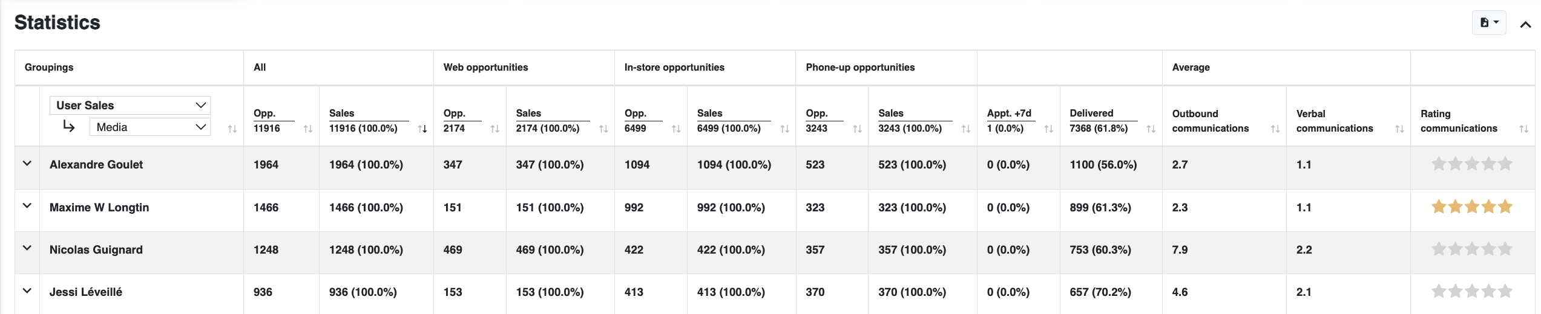
Task: Click Alexandre Goulet's empty star rating
Action: point(1471,164)
